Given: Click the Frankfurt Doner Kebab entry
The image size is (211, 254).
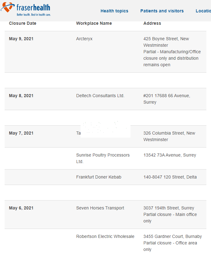Looking at the screenshot, I should click(99, 177).
